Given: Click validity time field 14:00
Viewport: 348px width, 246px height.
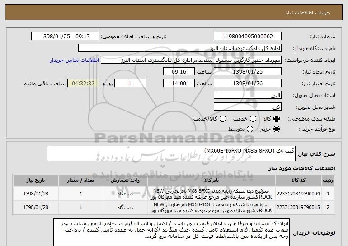Looking at the screenshot, I should pyautogui.click(x=179, y=84).
